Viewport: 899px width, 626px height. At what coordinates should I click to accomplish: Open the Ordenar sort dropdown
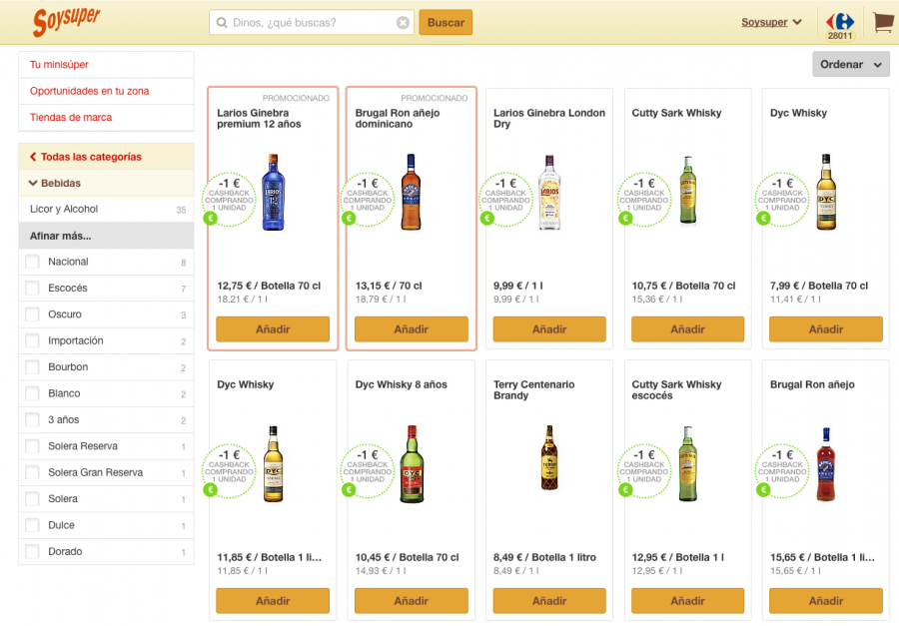click(x=851, y=64)
